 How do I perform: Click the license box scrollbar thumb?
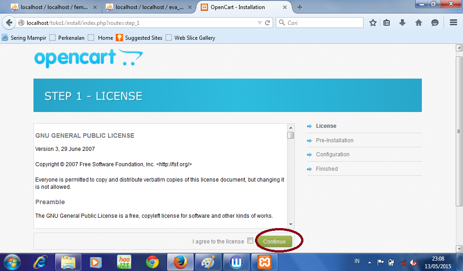pos(291,135)
